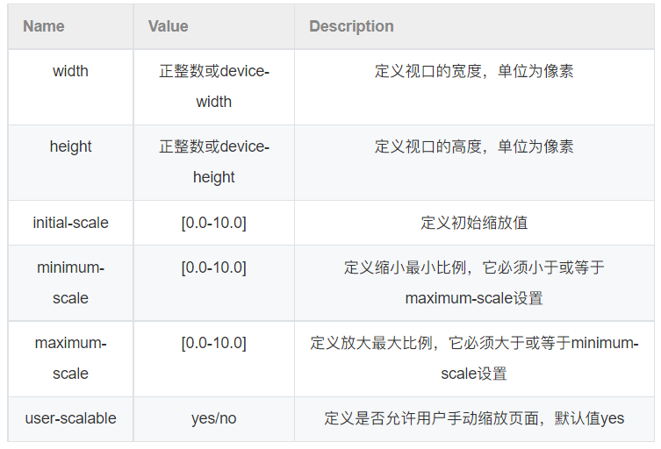Select the initial-scale name cell
The width and height of the screenshot is (661, 449).
pyautogui.click(x=70, y=223)
